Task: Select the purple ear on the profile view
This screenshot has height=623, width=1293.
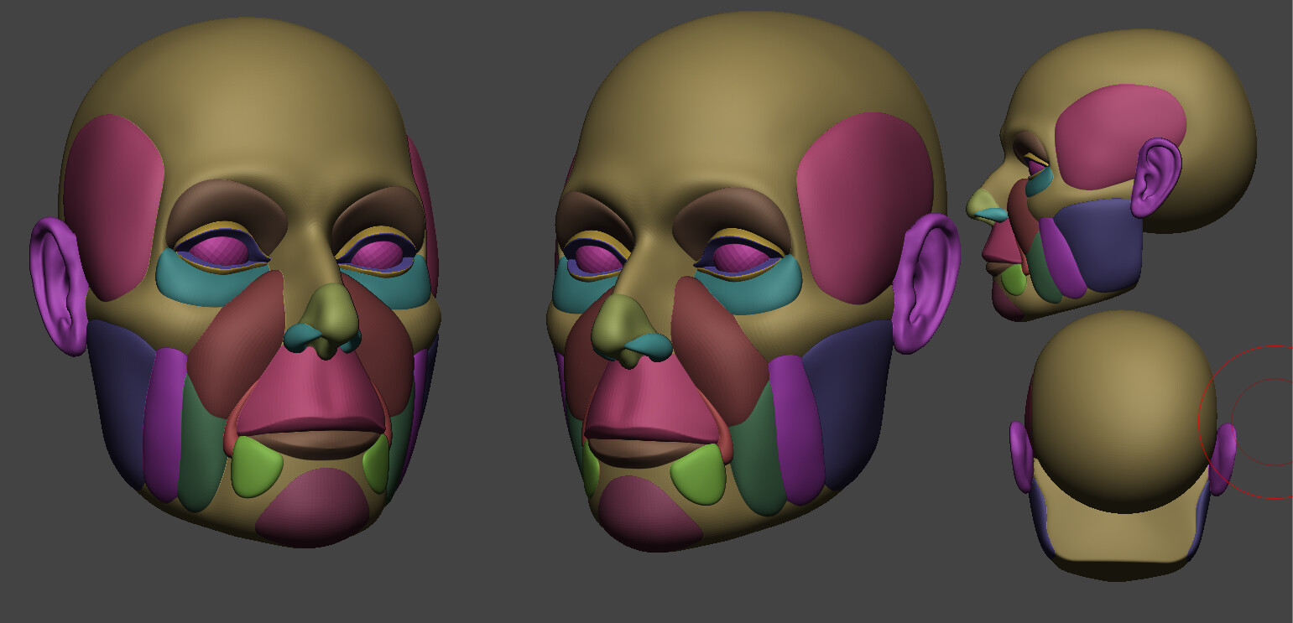Action: (1156, 176)
